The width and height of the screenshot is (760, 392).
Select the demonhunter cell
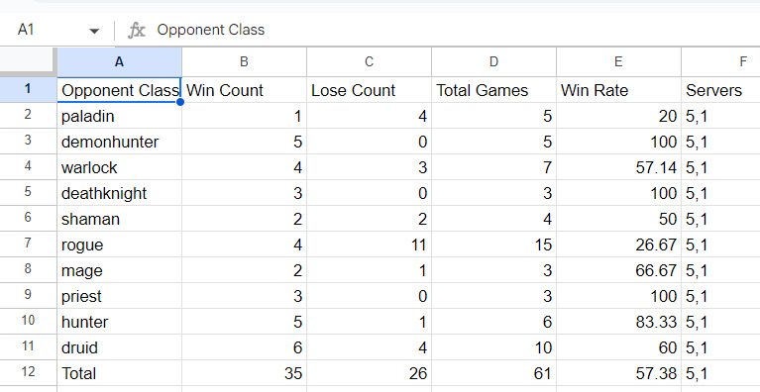119,142
